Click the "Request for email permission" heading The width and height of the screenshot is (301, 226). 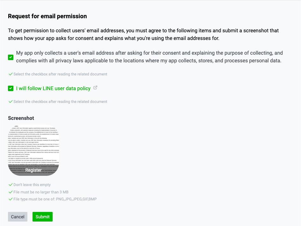pyautogui.click(x=47, y=16)
